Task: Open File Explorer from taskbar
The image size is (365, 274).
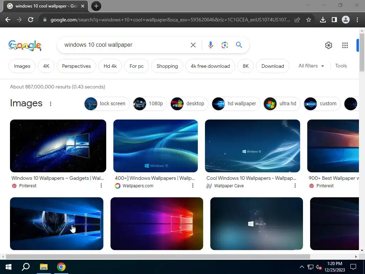Action: click(43, 267)
